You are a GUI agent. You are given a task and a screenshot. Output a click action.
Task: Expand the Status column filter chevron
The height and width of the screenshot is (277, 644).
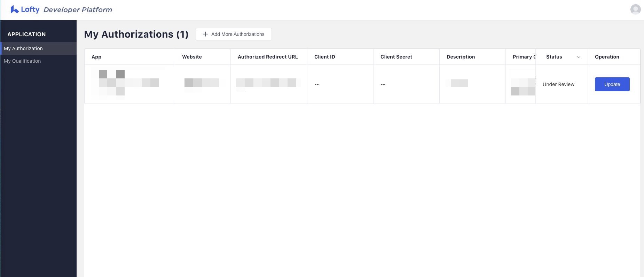[578, 57]
